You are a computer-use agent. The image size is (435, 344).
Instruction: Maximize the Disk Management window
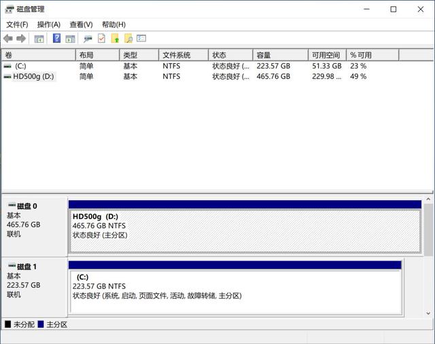pos(393,9)
